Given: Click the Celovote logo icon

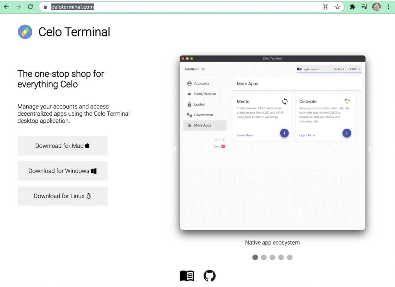Looking at the screenshot, I should 347,101.
